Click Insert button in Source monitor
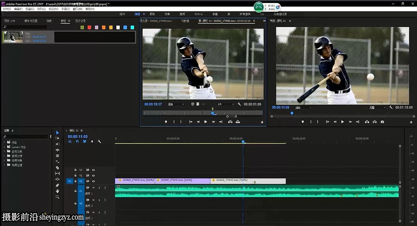 230,122
